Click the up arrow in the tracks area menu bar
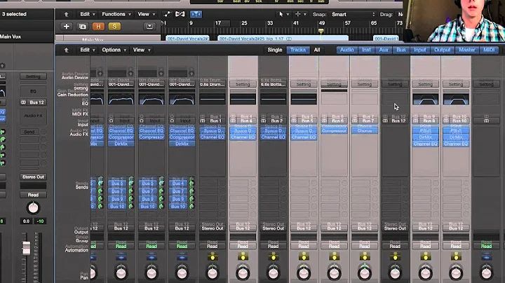505x283 pixels. tap(67, 14)
